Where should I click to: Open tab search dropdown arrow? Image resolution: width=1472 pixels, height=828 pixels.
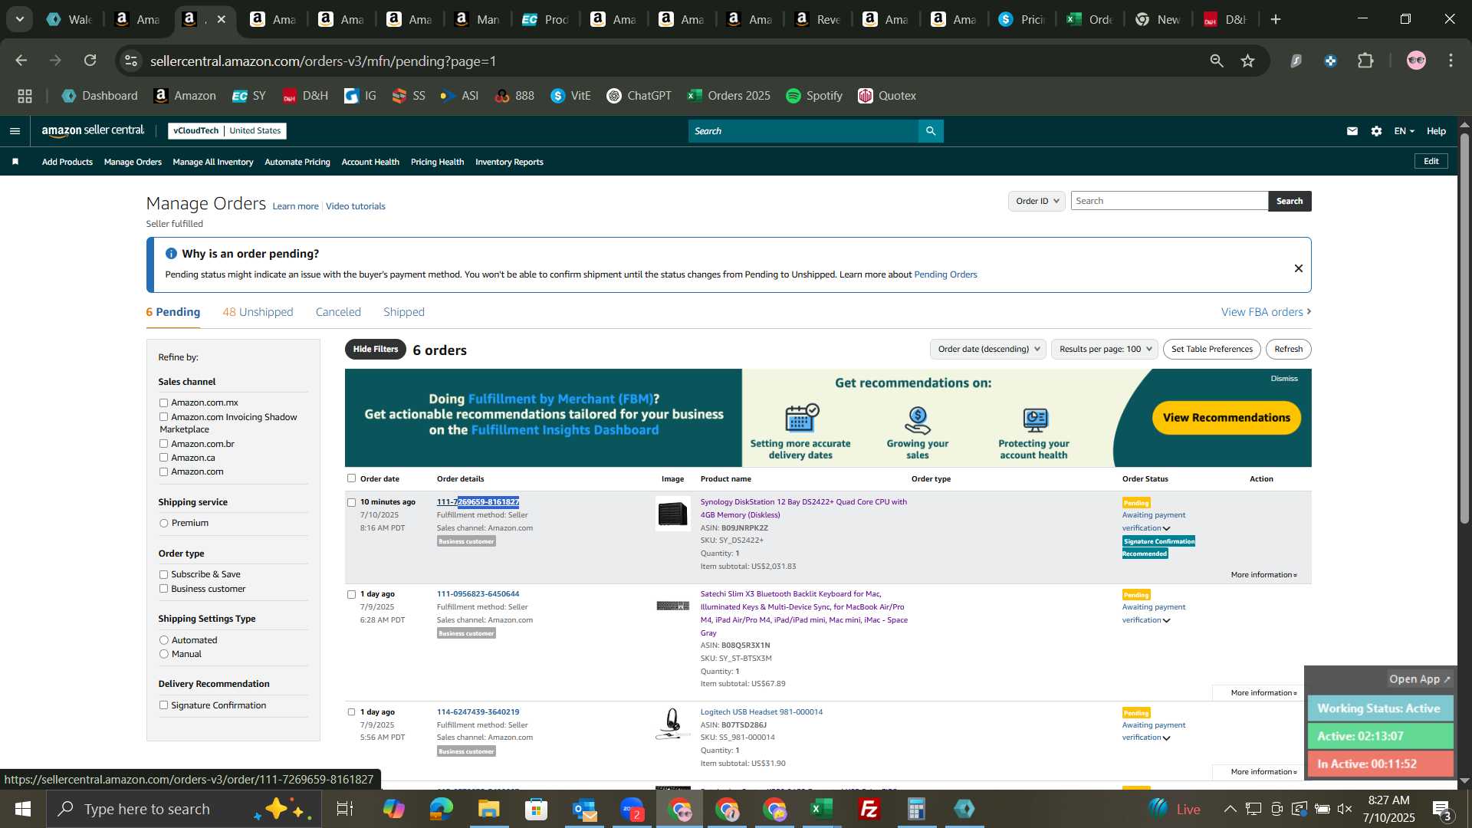click(20, 19)
